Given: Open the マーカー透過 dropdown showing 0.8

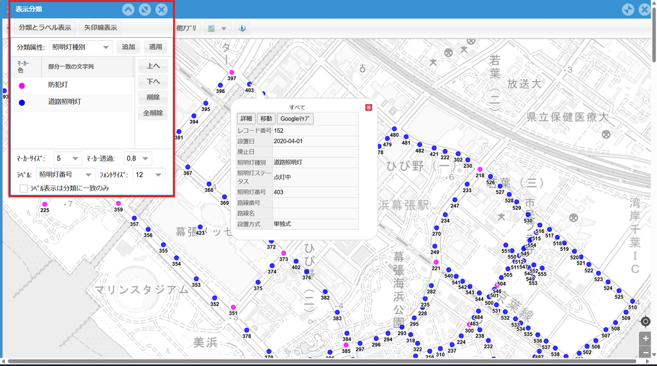Looking at the screenshot, I should tap(138, 158).
